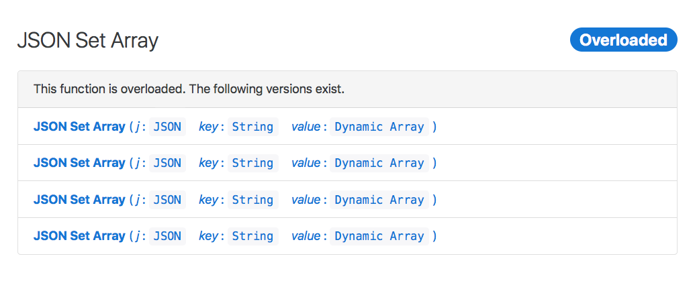Click String type in first overload row
695x283 pixels.
point(252,127)
